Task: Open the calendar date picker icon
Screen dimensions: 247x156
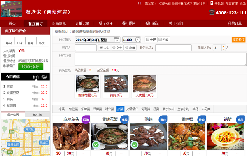Action: point(117,40)
